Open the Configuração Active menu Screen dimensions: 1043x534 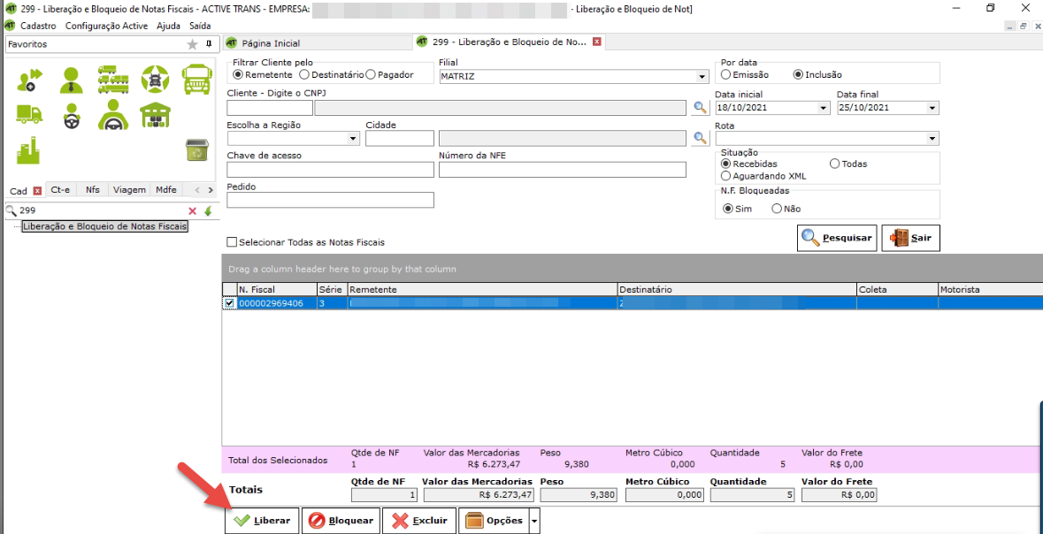[x=106, y=26]
